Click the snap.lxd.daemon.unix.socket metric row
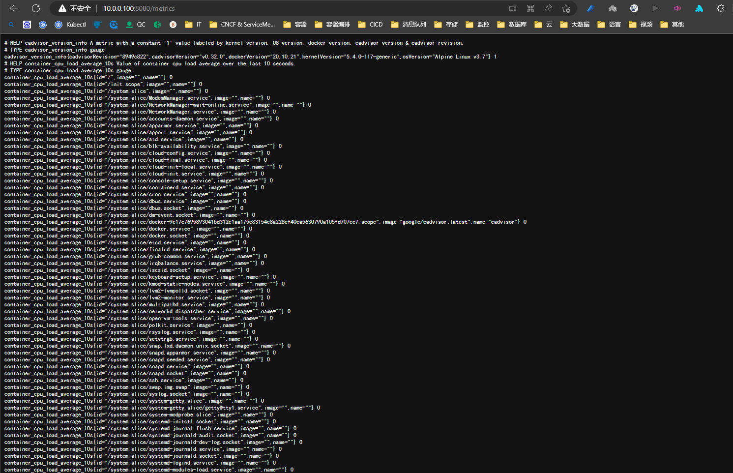Image resolution: width=733 pixels, height=473 pixels. [x=147, y=346]
